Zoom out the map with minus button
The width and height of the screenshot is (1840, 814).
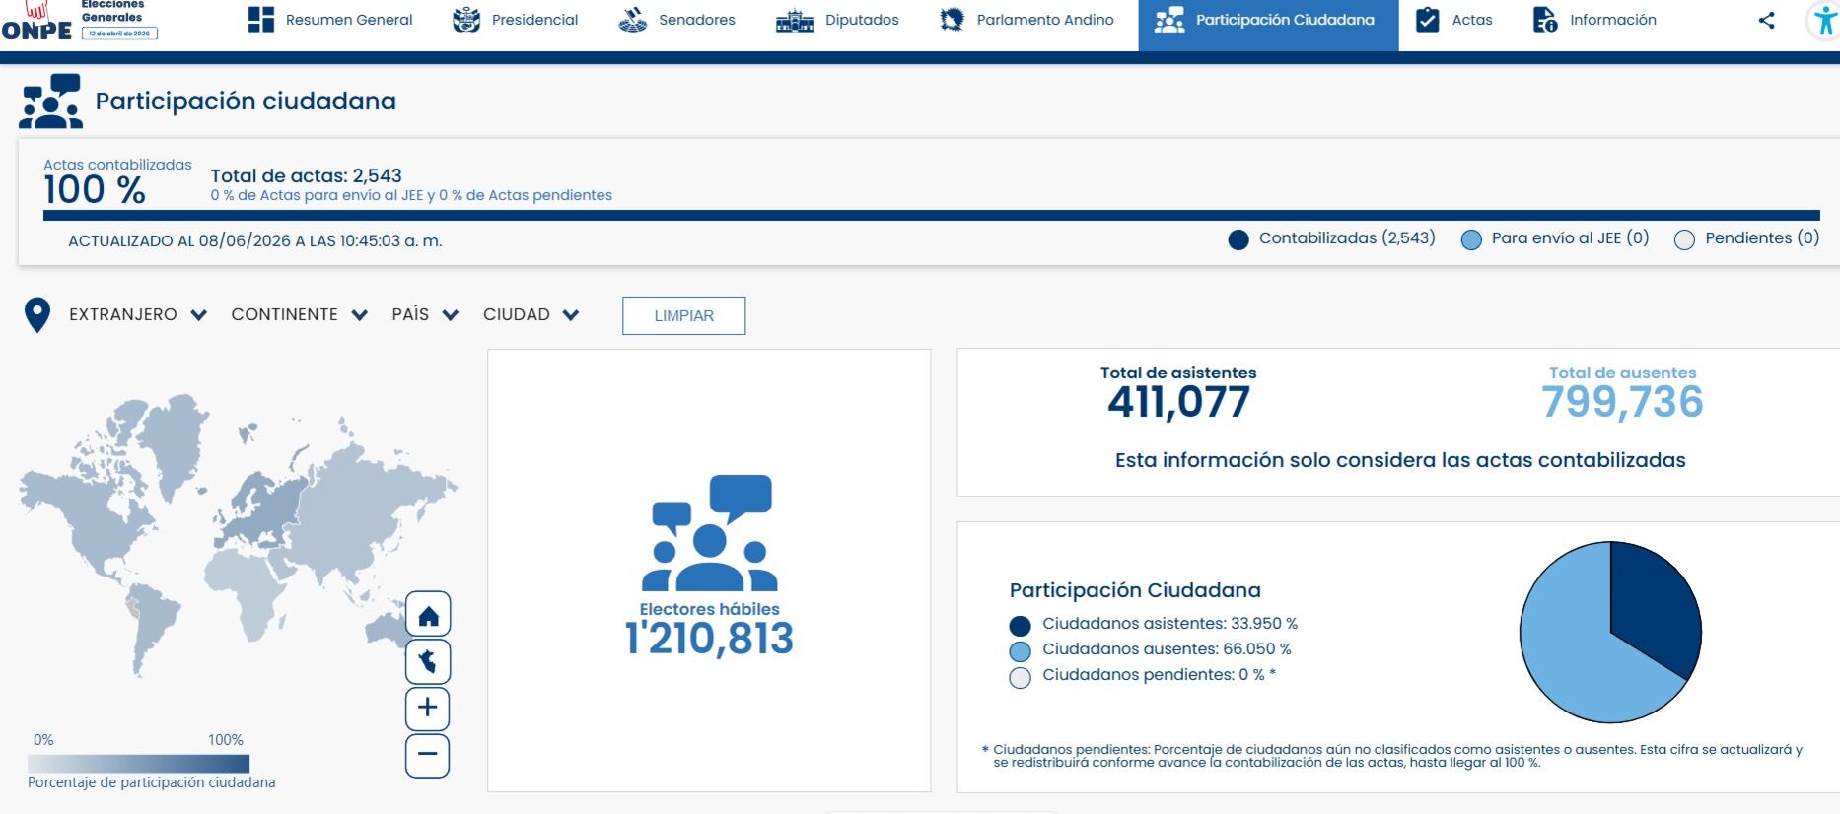[x=428, y=755]
